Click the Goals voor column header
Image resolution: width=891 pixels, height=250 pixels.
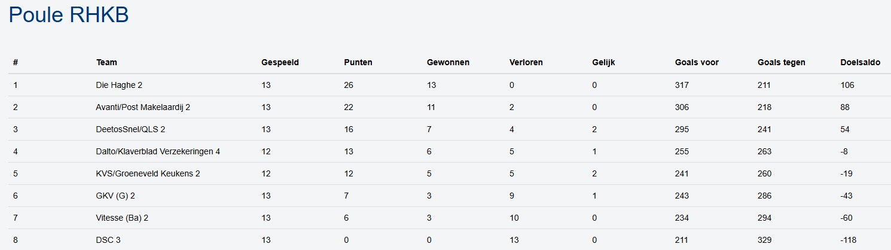click(x=697, y=62)
